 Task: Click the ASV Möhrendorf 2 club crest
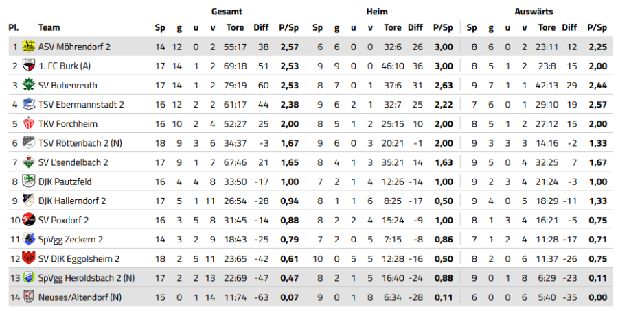[x=29, y=47]
